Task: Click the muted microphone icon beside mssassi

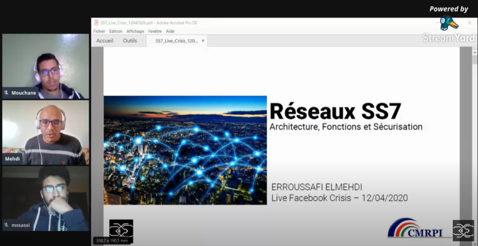Action: (x=7, y=225)
